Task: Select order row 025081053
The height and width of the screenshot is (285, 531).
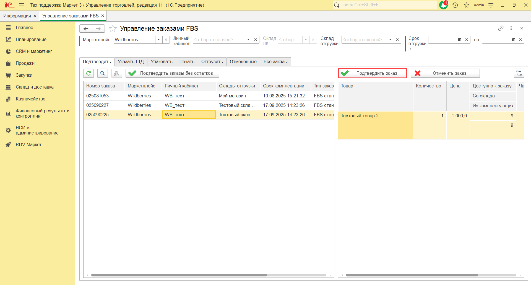Action: 98,96
